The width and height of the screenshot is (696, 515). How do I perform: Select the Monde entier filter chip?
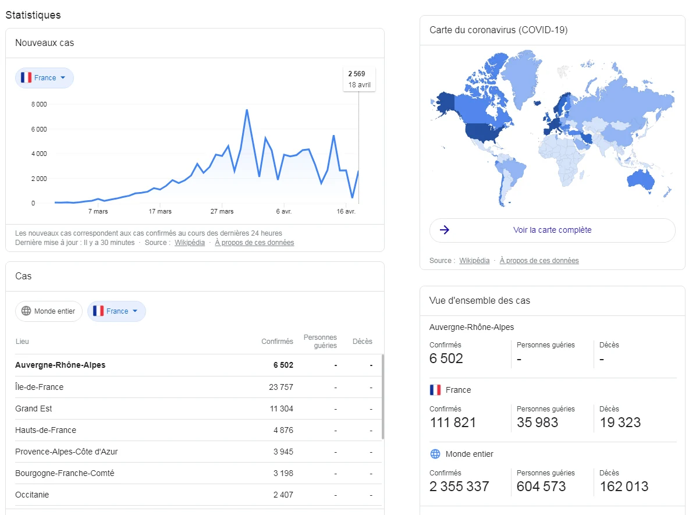[49, 311]
